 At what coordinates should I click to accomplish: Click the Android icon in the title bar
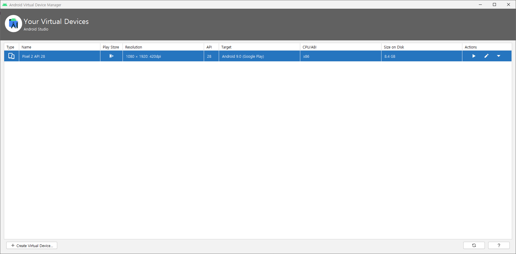5,4
